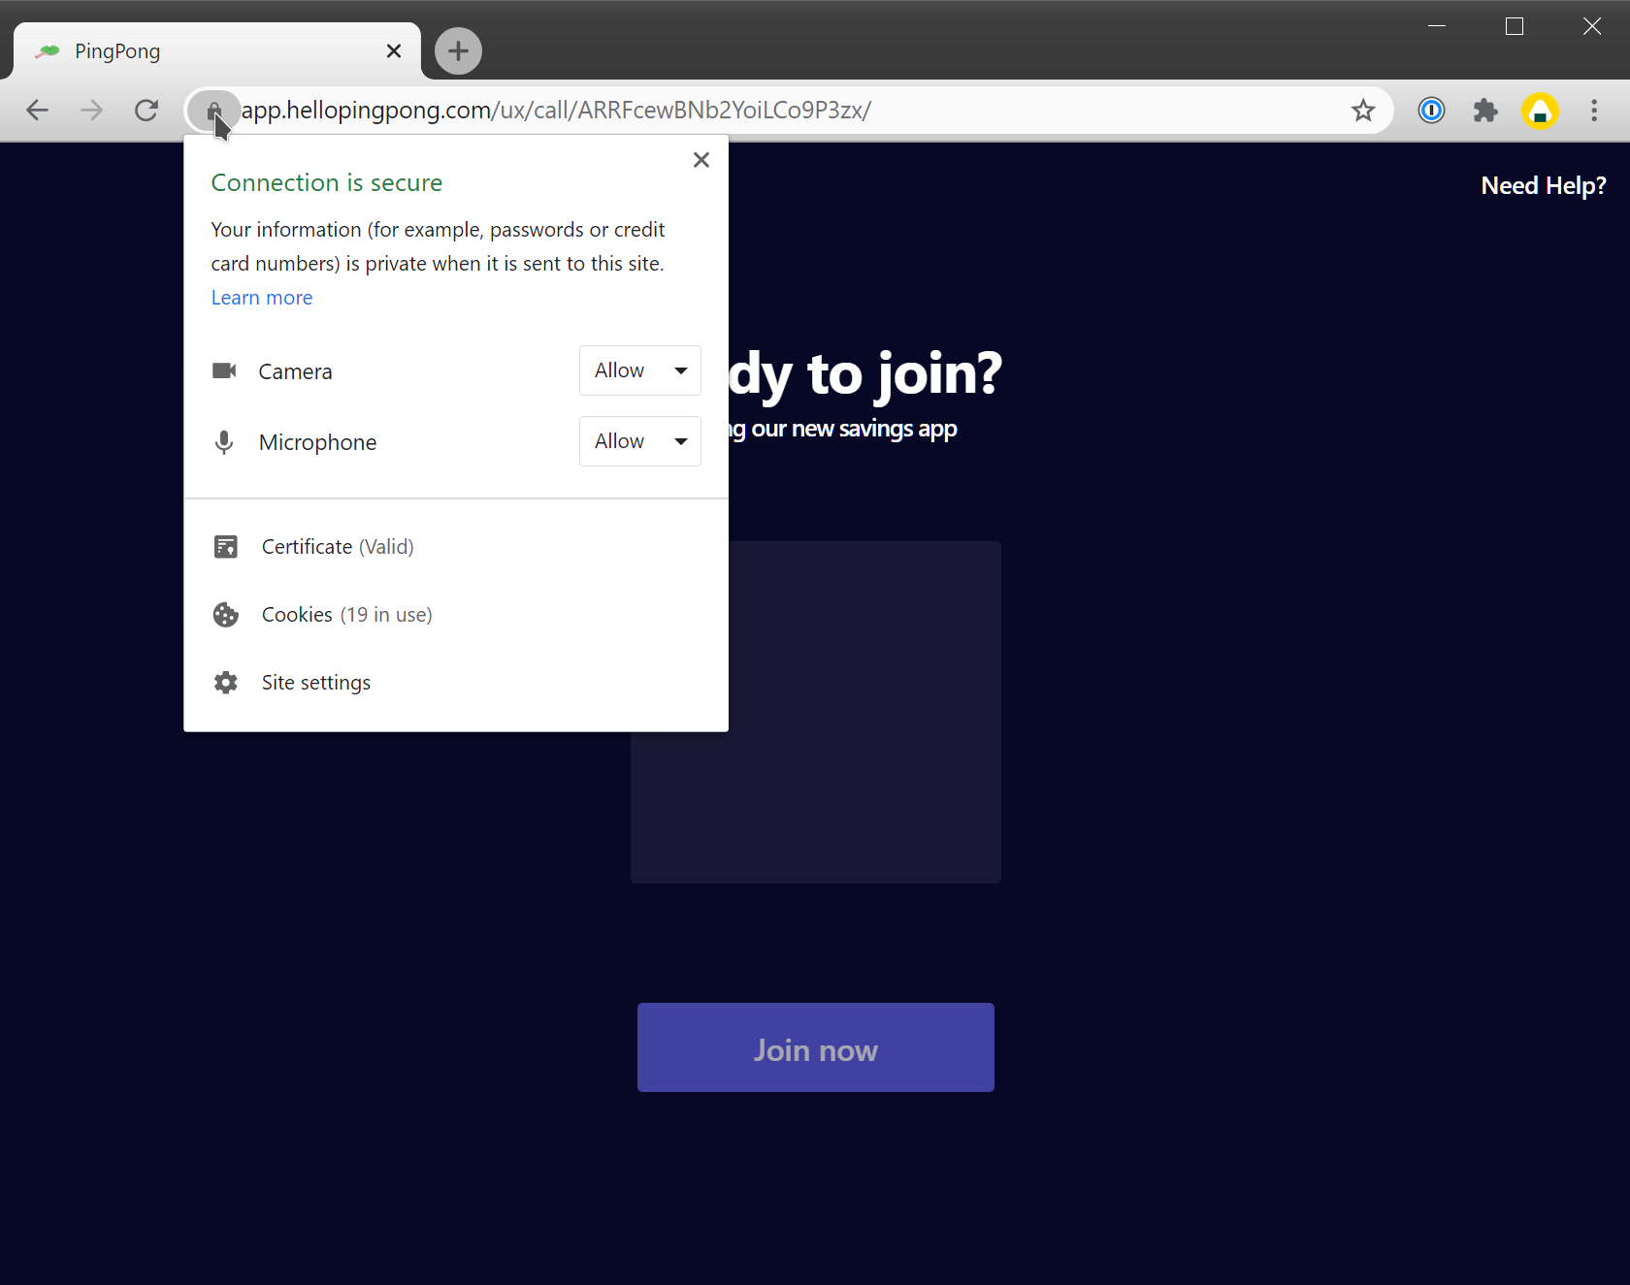Click the Camera permission icon
1630x1285 pixels.
coord(224,370)
